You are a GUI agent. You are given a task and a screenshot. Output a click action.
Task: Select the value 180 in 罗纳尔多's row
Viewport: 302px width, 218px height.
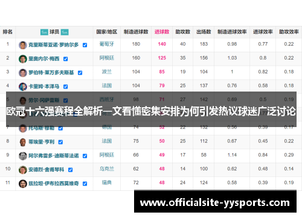click(x=136, y=44)
